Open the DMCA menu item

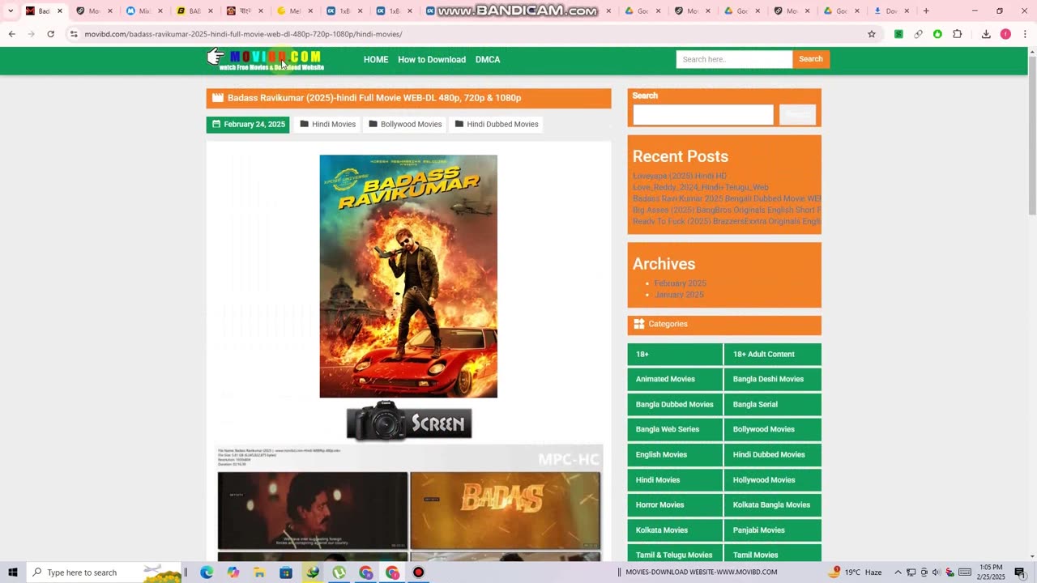488,60
